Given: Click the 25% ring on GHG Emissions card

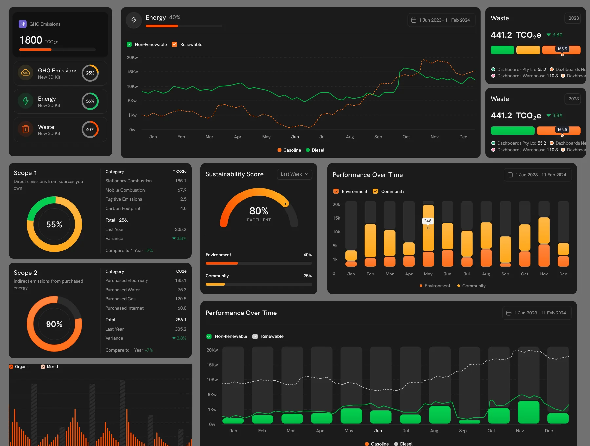Looking at the screenshot, I should pos(90,73).
